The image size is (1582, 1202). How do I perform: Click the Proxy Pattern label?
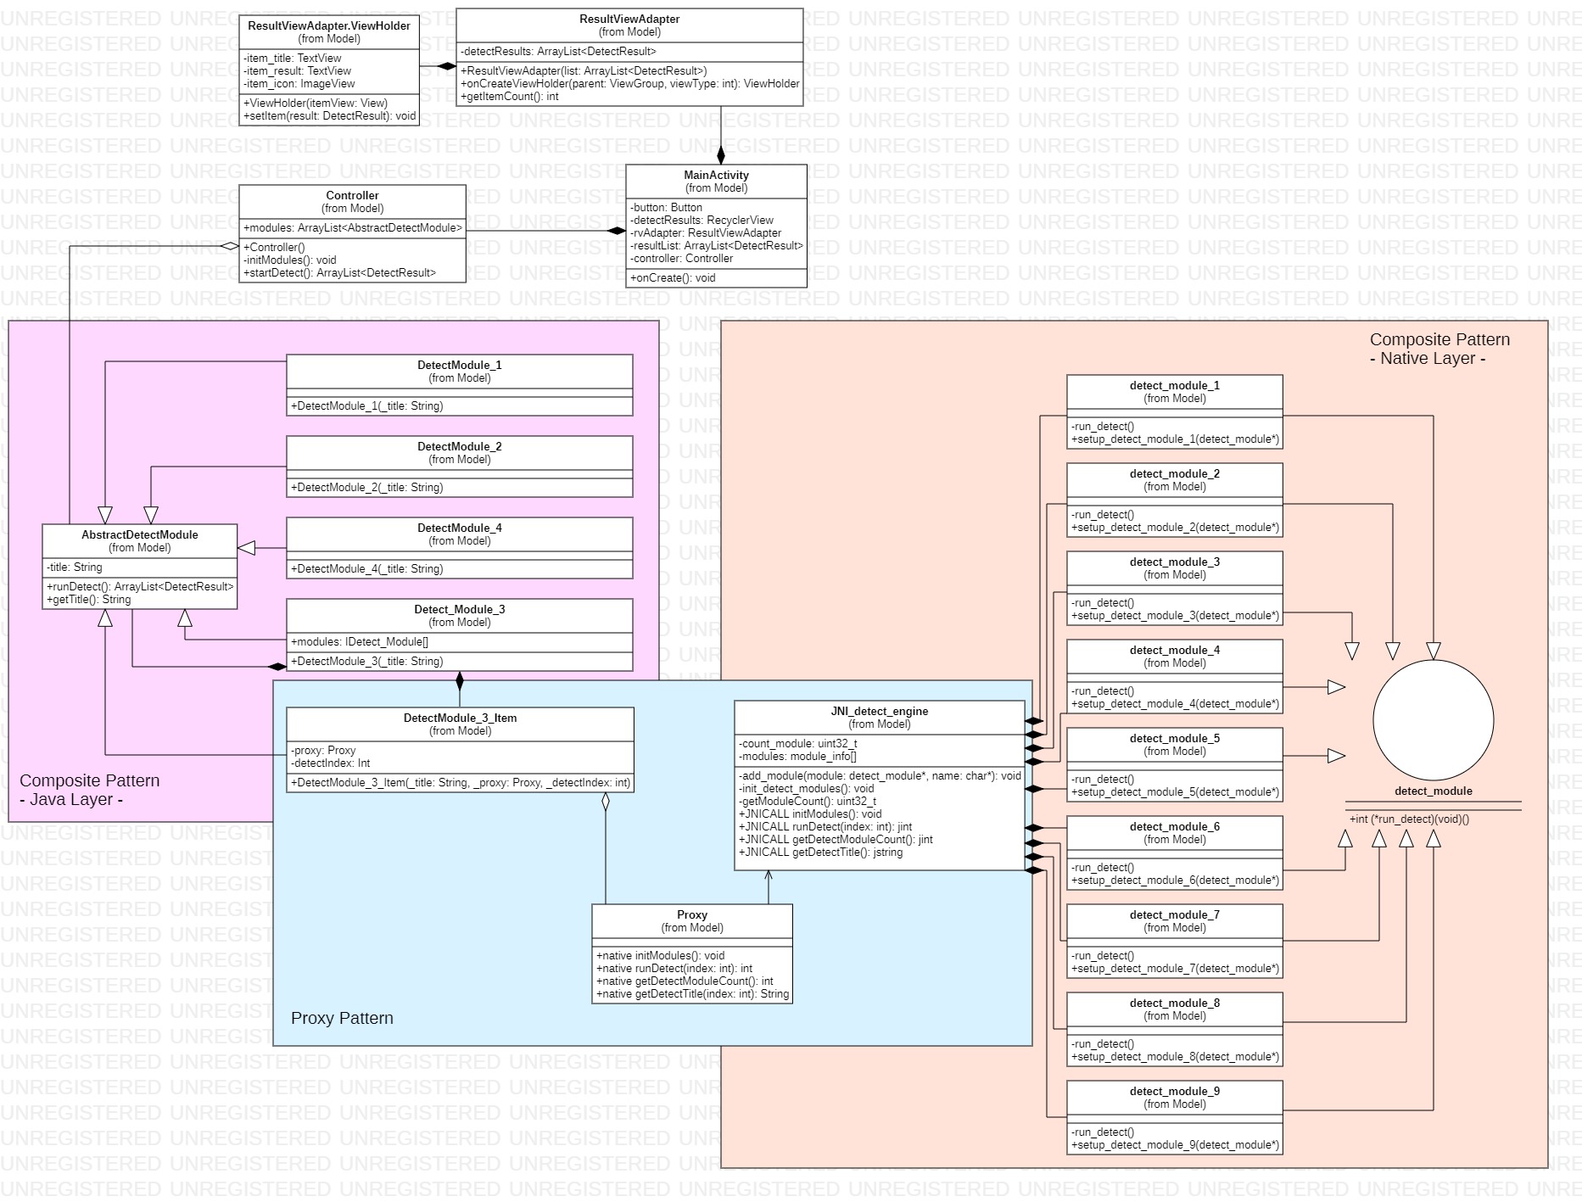[343, 1018]
